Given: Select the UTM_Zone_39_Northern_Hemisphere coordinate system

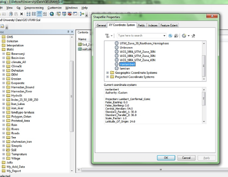Looking at the screenshot, I should pyautogui.click(x=144, y=43).
